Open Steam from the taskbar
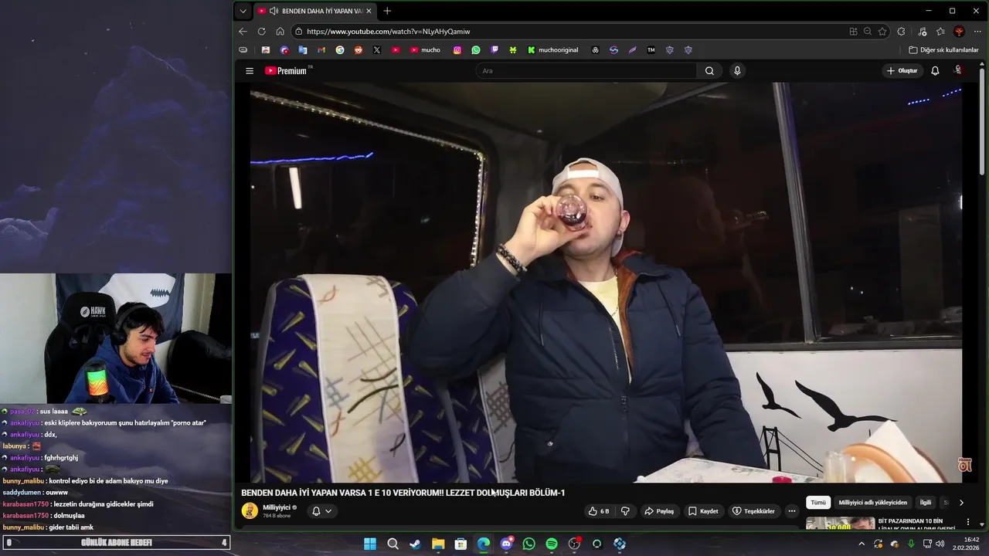989x556 pixels. (416, 544)
